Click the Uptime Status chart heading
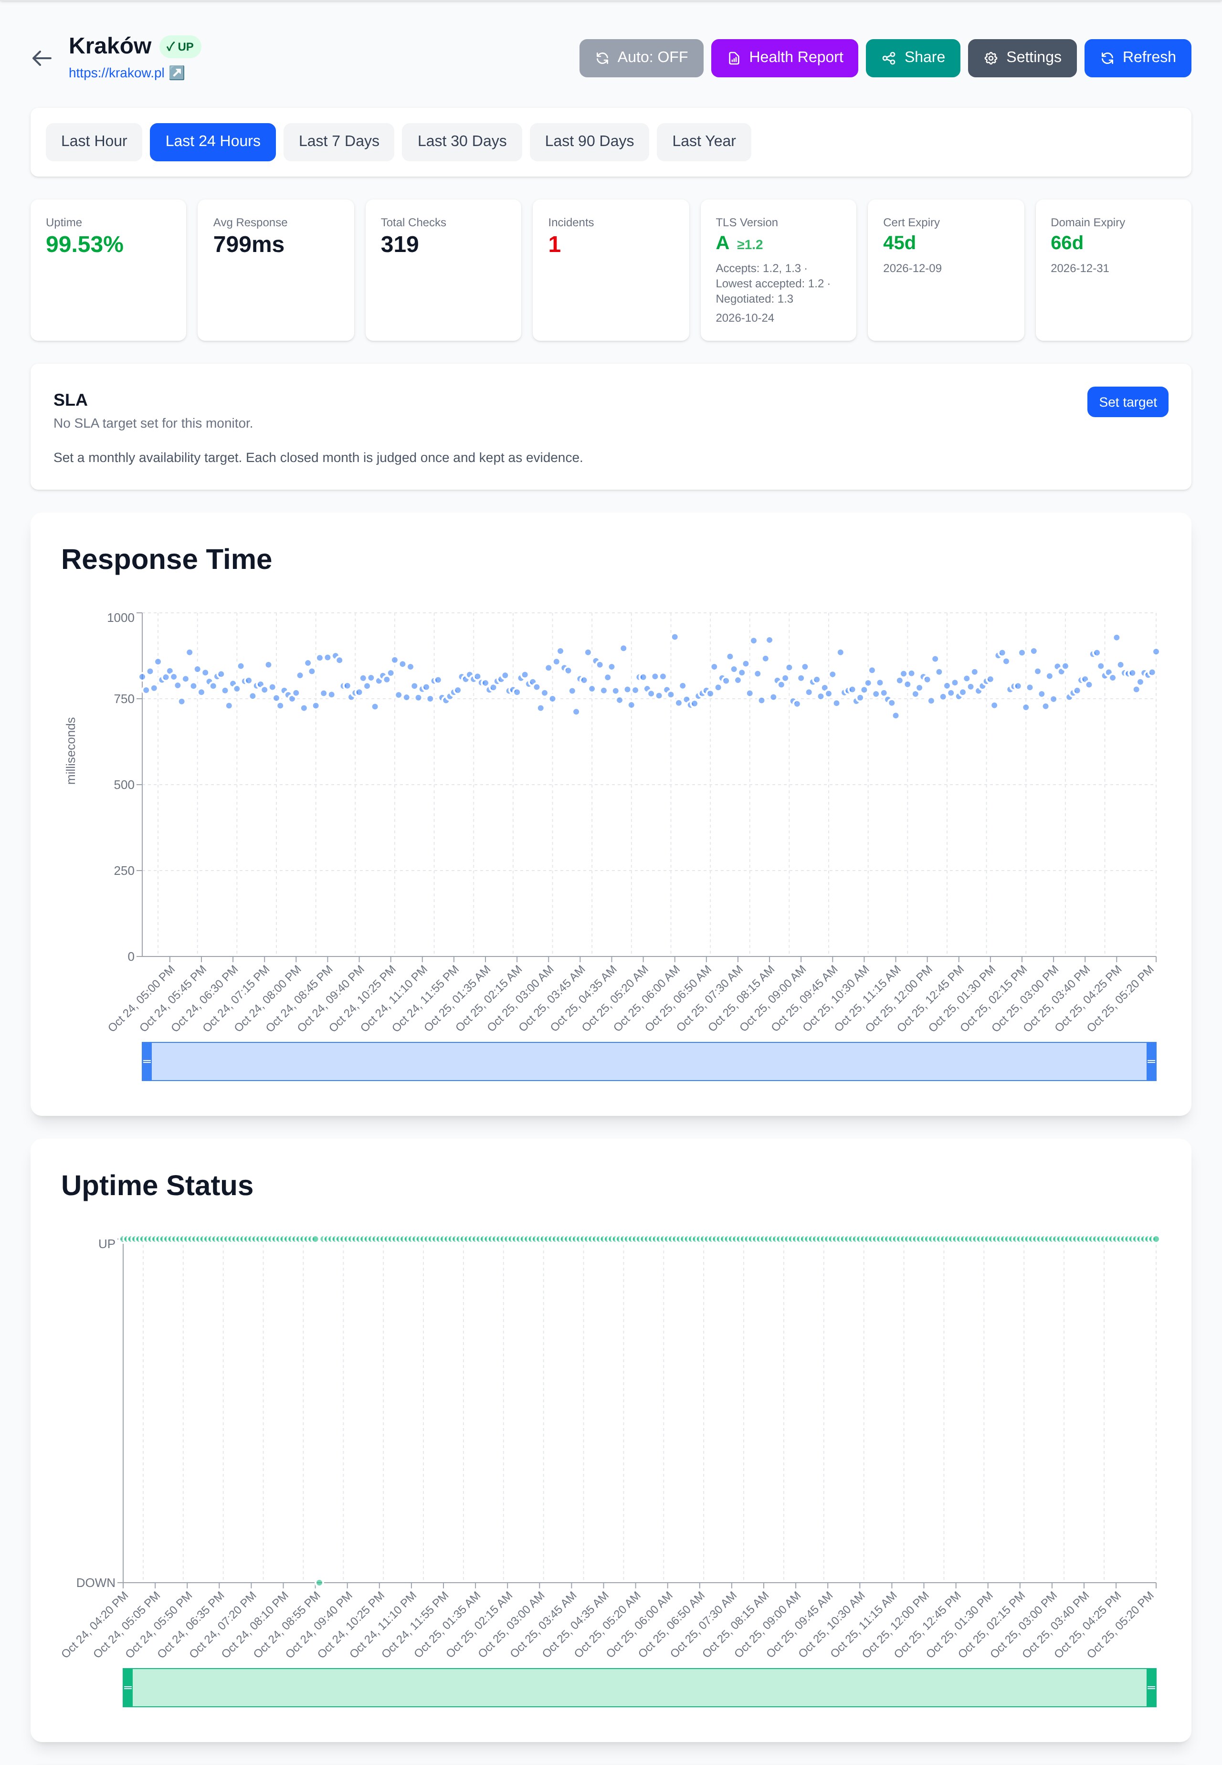 pyautogui.click(x=157, y=1186)
